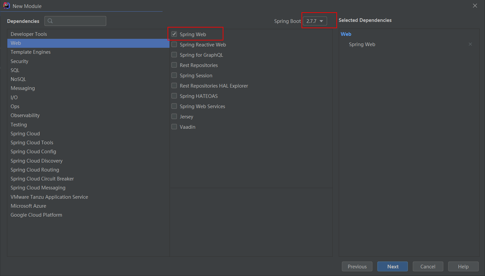The width and height of the screenshot is (485, 276).
Task: Select the Spring Cloud Tools category
Action: coord(88,143)
